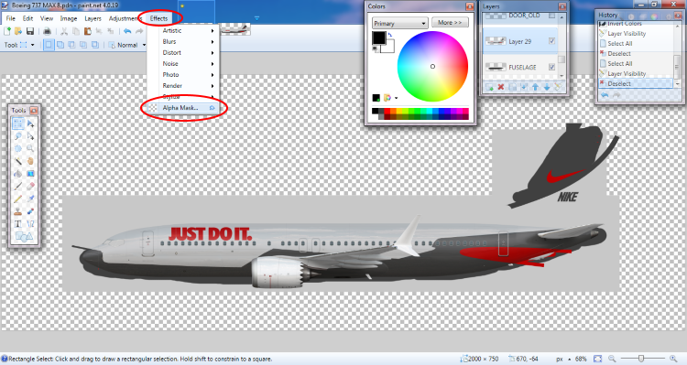Select the Move Selection tool

point(30,136)
